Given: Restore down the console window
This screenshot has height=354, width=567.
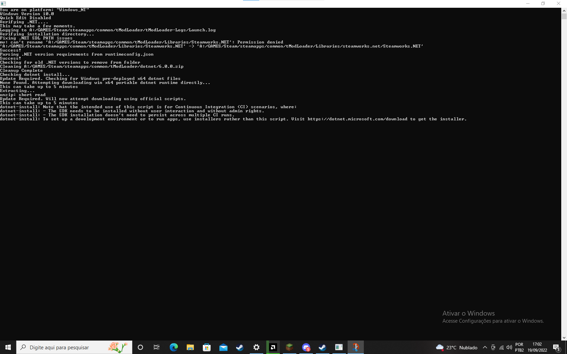Looking at the screenshot, I should point(543,4).
